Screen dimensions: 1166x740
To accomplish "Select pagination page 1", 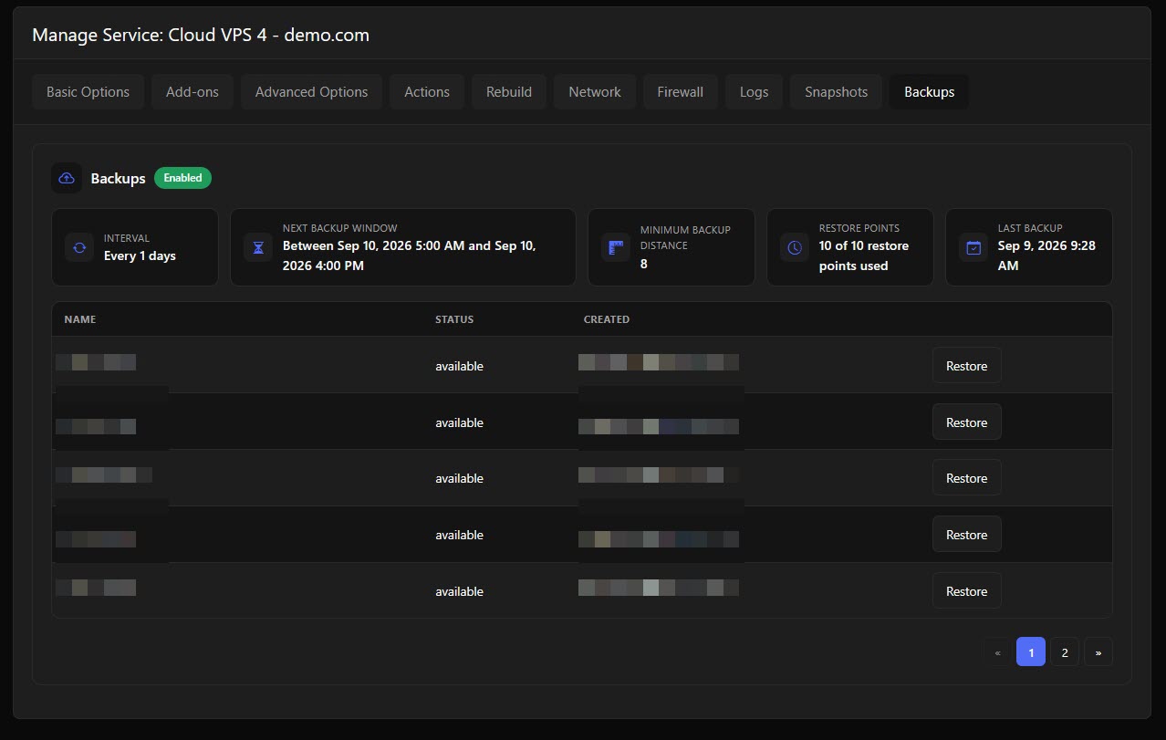I will (1031, 652).
